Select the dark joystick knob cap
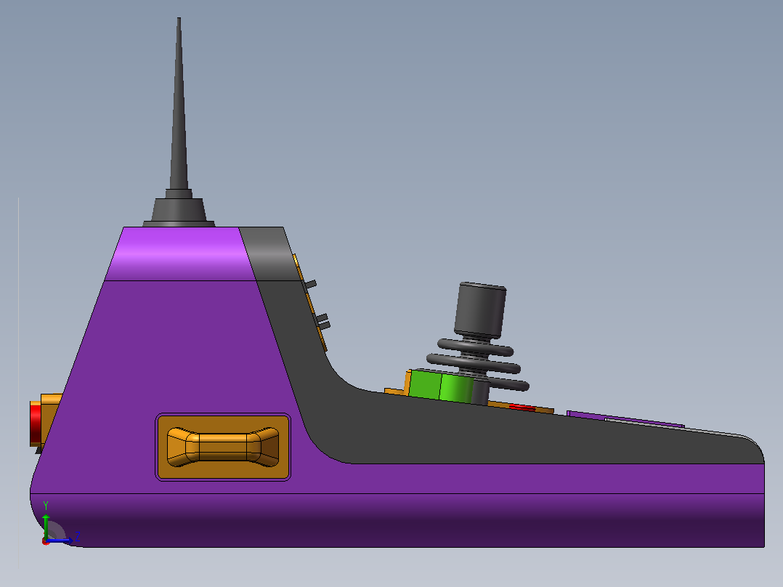The image size is (783, 587). tap(480, 309)
